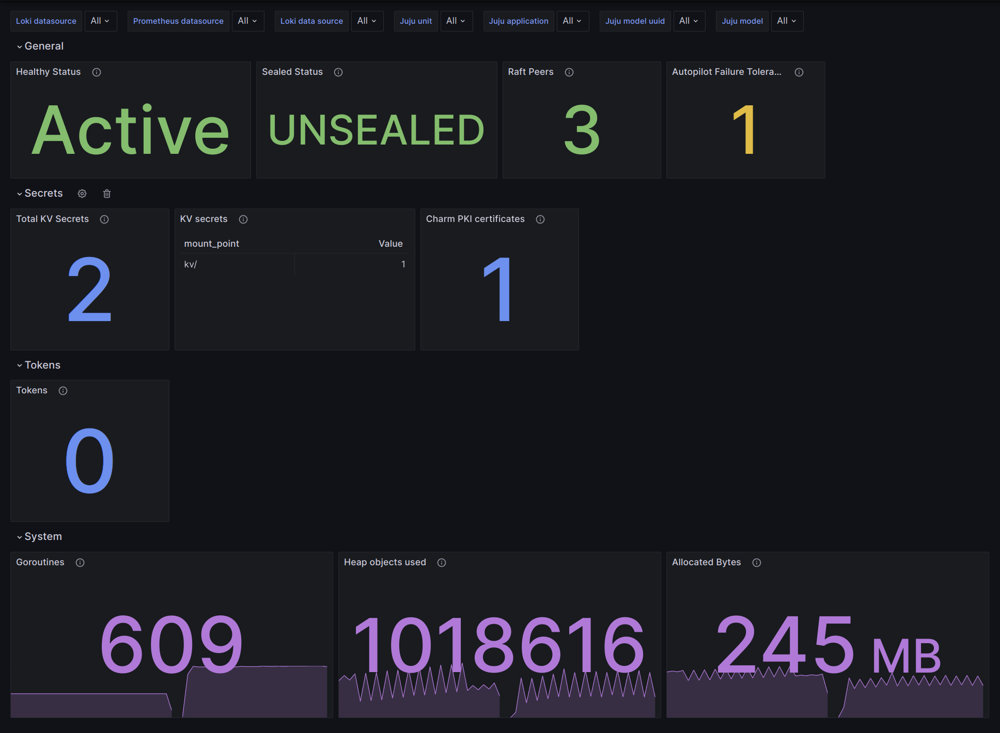Viewport: 1000px width, 733px height.
Task: Sort table by mount_point column header
Action: (212, 244)
